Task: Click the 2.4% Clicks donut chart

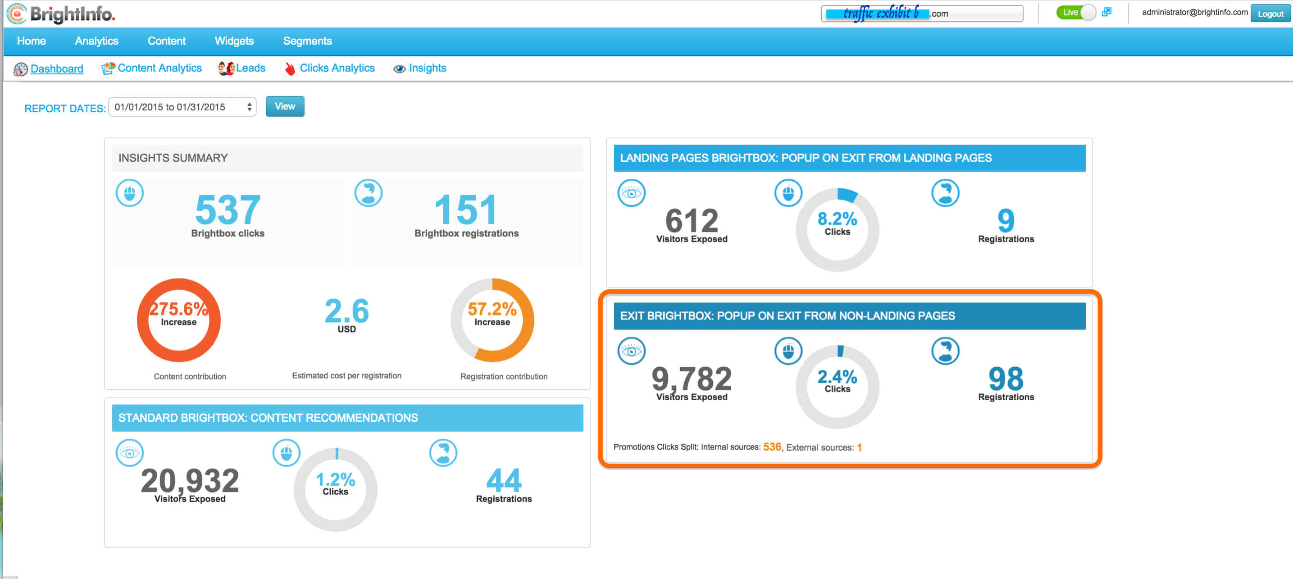Action: click(x=837, y=387)
